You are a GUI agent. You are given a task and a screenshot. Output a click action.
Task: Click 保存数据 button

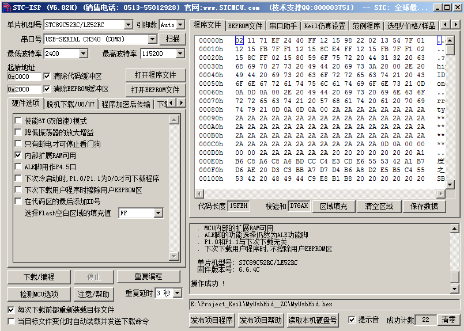[424, 206]
